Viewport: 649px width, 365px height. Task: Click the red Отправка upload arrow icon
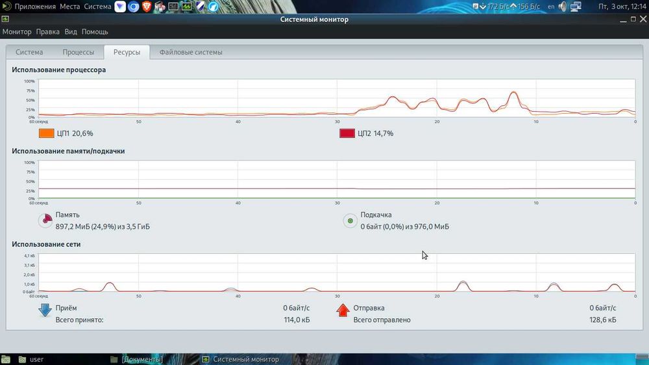click(343, 310)
